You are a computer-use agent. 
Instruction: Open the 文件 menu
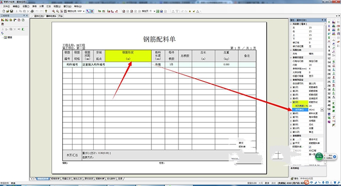click(7, 7)
